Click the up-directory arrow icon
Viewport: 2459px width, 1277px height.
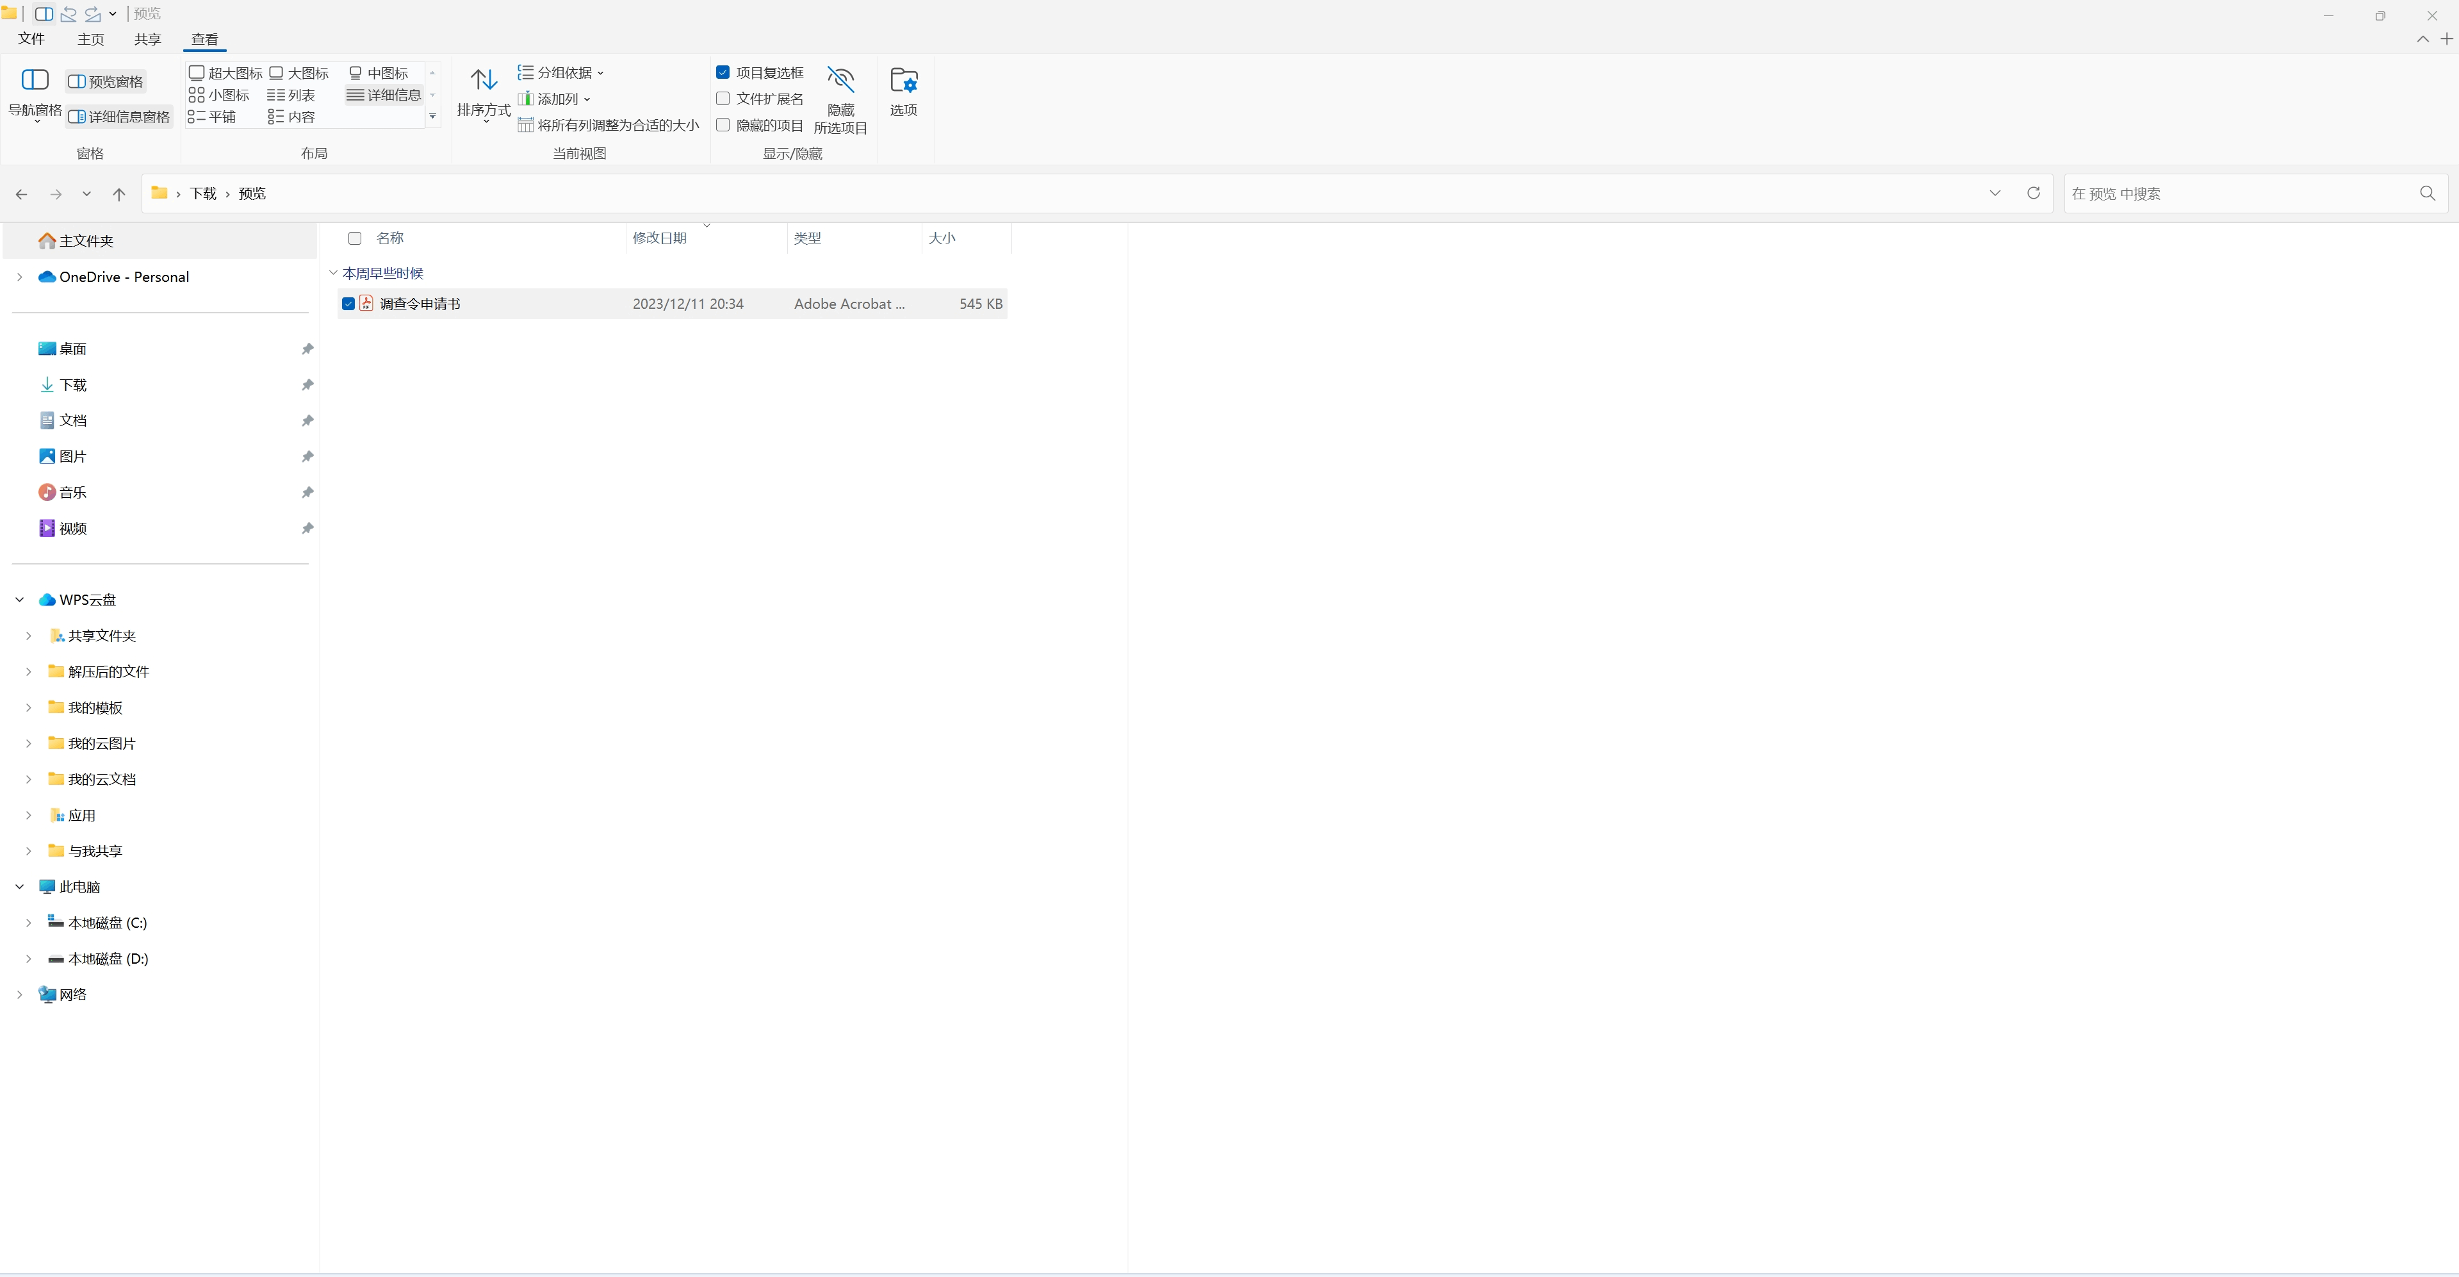pos(118,194)
